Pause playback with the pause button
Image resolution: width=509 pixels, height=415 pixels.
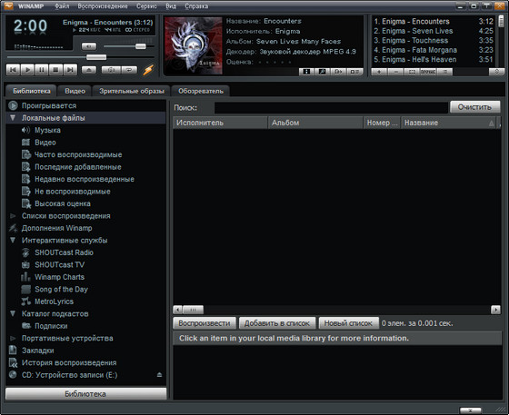click(x=42, y=70)
